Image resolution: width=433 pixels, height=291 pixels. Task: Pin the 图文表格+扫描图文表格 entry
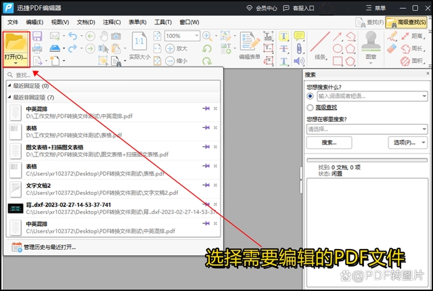click(206, 147)
